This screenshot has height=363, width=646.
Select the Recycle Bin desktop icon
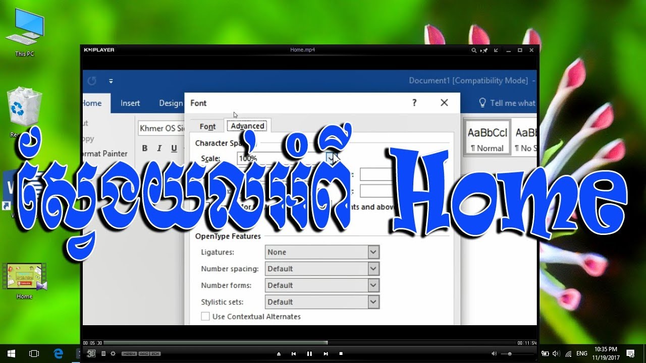[x=24, y=112]
